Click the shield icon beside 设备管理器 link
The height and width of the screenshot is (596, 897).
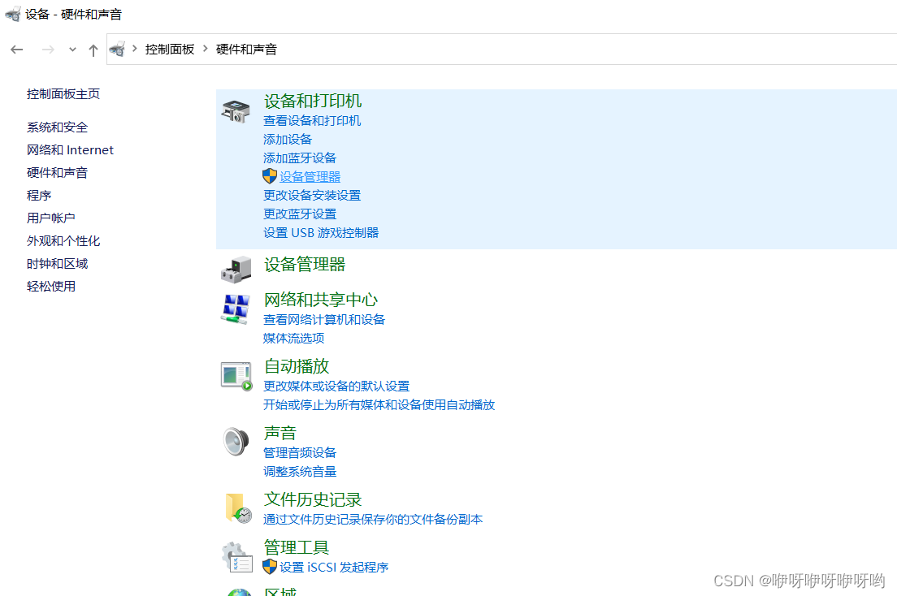[x=270, y=176]
